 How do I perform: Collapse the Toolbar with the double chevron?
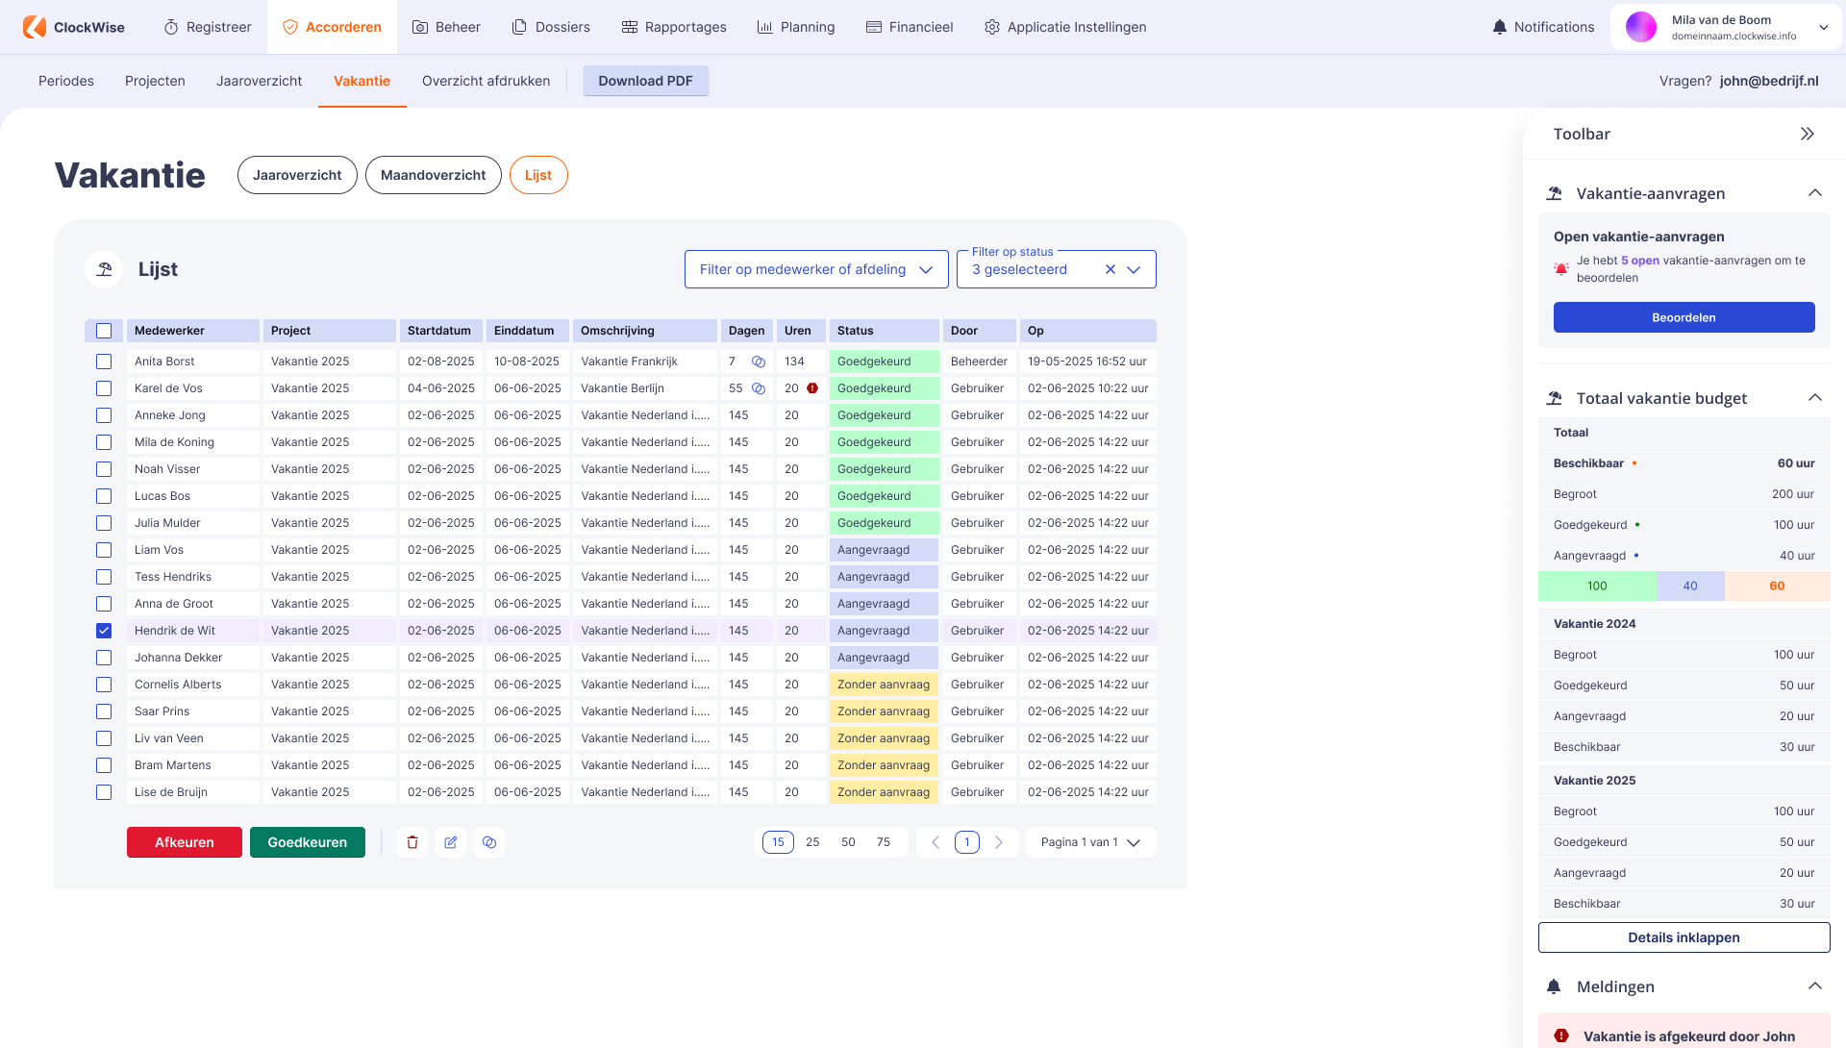(x=1808, y=134)
